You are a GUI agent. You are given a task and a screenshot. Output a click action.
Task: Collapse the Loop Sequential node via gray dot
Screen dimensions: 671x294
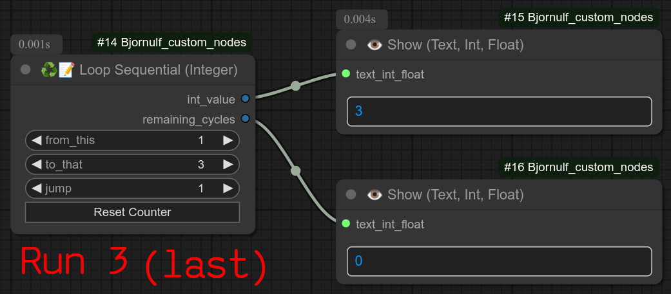click(x=26, y=69)
